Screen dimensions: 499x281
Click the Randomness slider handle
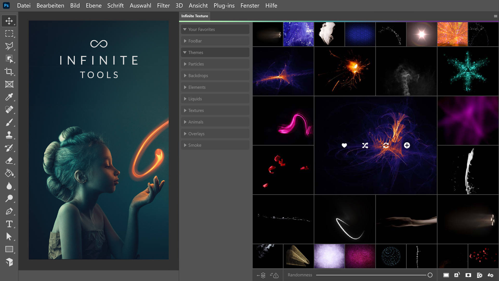pos(430,275)
